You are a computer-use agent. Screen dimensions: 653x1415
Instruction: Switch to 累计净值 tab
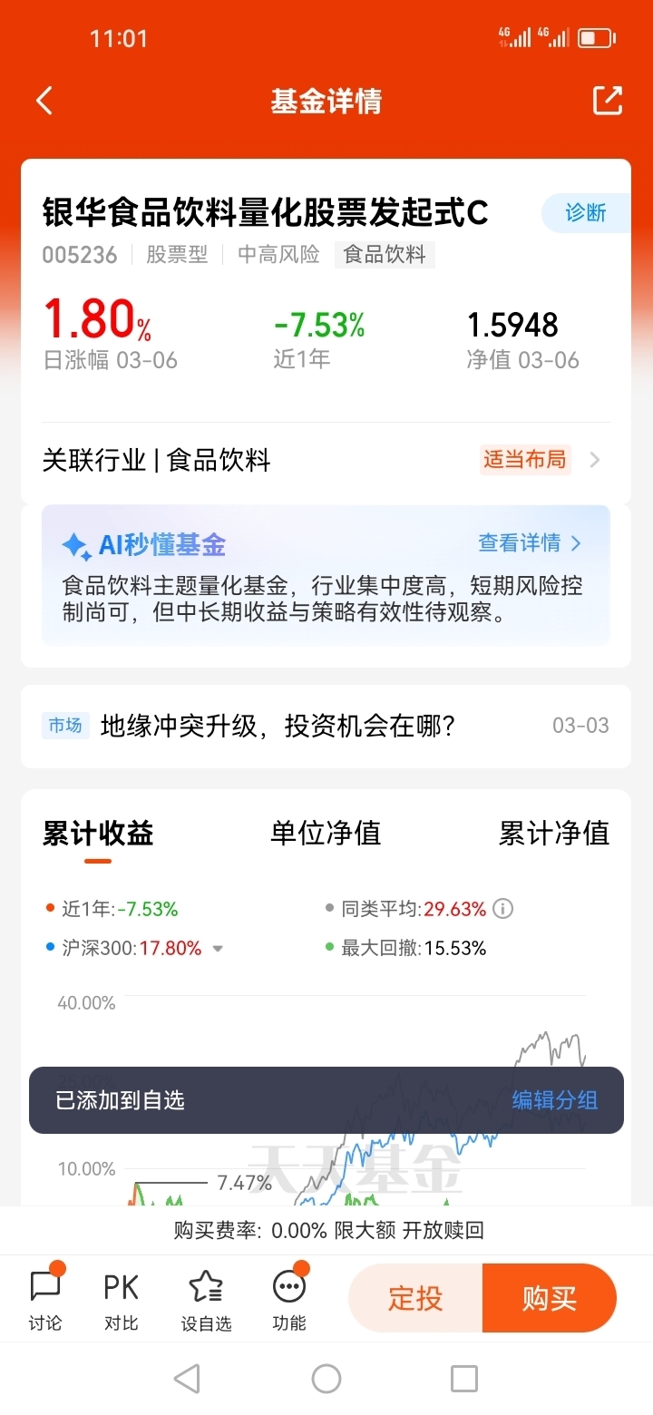(554, 833)
